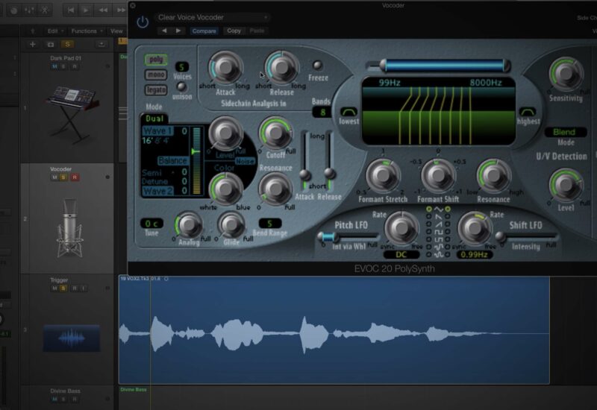597x410 pixels.
Task: Click the noise Level knob
Action: pos(225,133)
